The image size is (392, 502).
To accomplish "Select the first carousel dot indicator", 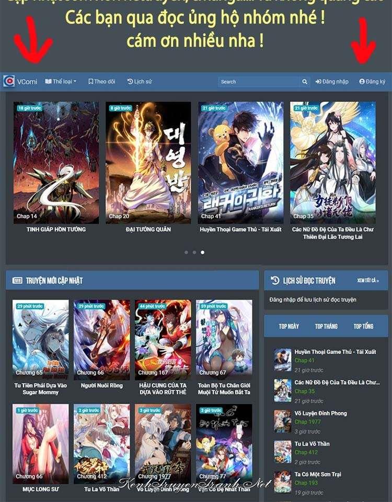I will pos(186,252).
